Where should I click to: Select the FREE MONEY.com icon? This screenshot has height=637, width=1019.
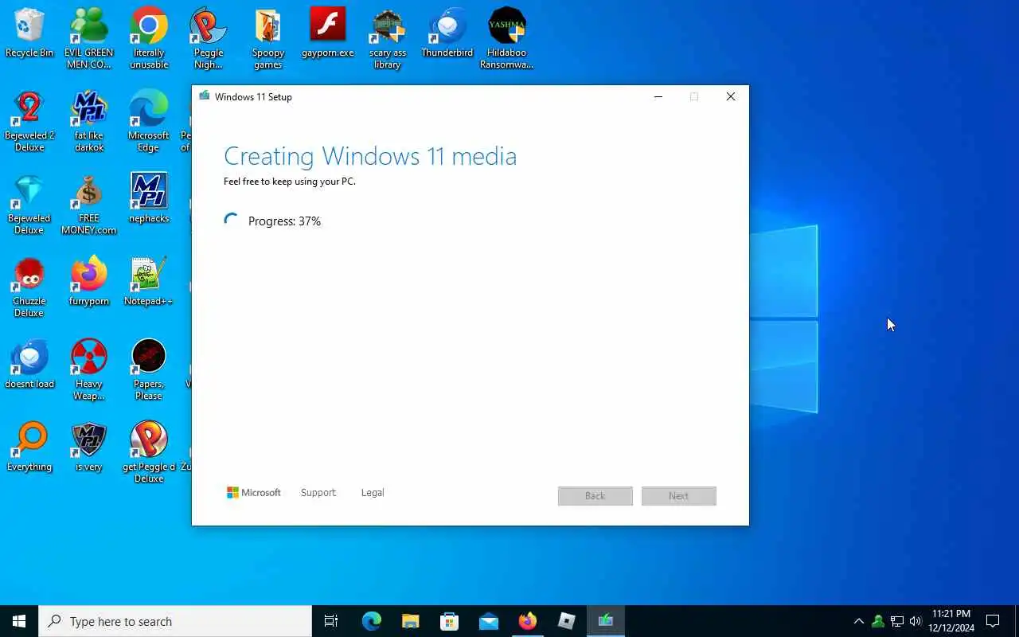(88, 204)
